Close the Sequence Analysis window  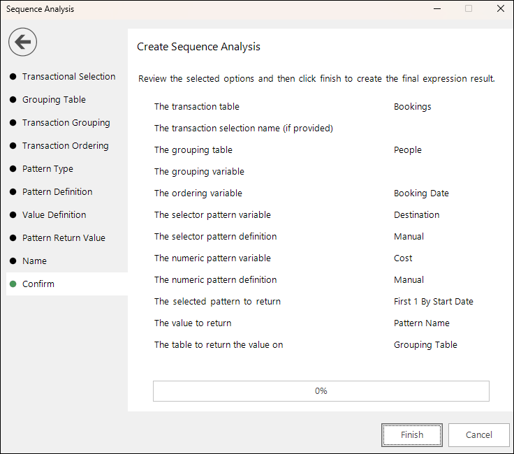coord(501,8)
